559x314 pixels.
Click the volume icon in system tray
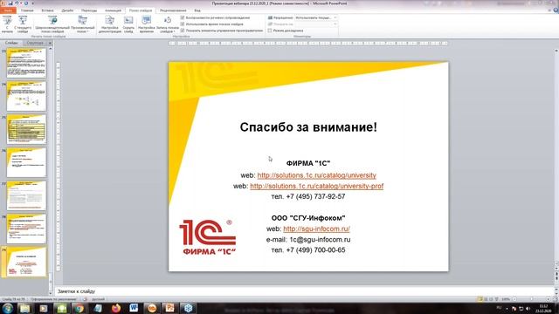coord(528,309)
